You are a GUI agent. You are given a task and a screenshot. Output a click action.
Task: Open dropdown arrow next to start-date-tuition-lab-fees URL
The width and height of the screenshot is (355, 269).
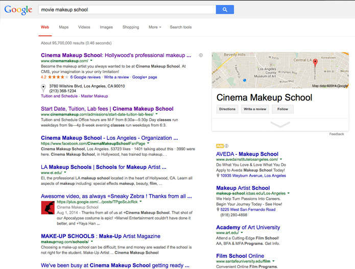[156, 114]
